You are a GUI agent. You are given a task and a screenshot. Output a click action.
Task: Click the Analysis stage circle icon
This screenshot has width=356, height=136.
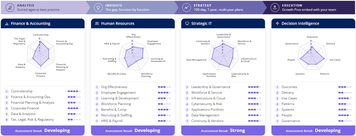10,8
